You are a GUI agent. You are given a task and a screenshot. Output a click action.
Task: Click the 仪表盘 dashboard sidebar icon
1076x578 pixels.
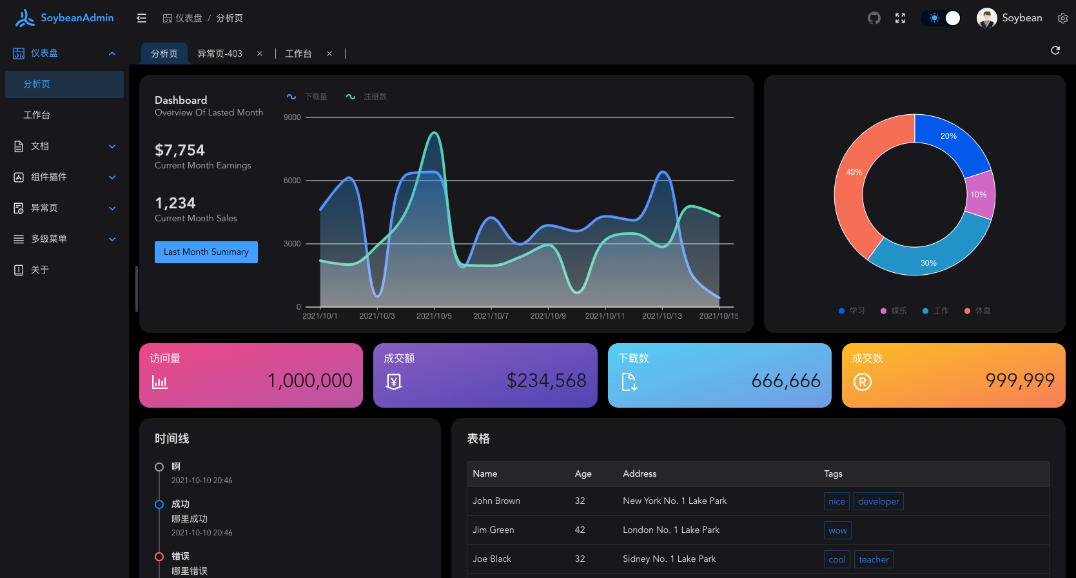[19, 53]
